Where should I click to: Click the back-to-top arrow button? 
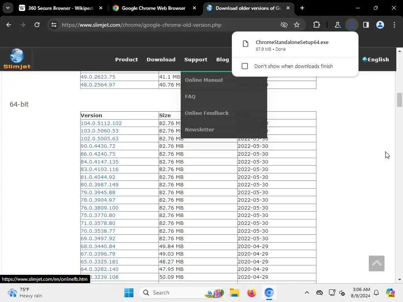(x=377, y=263)
